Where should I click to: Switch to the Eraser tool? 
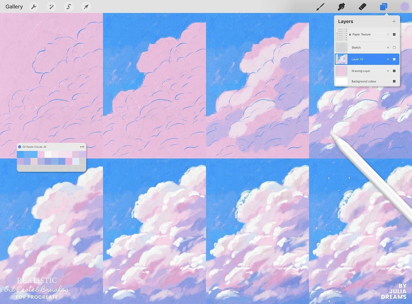pyautogui.click(x=363, y=6)
